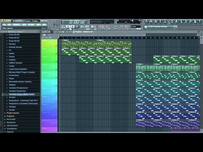203x152 pixels.
Task: Open the Michael Mind Project Sounds folder
Action: pyautogui.click(x=22, y=72)
